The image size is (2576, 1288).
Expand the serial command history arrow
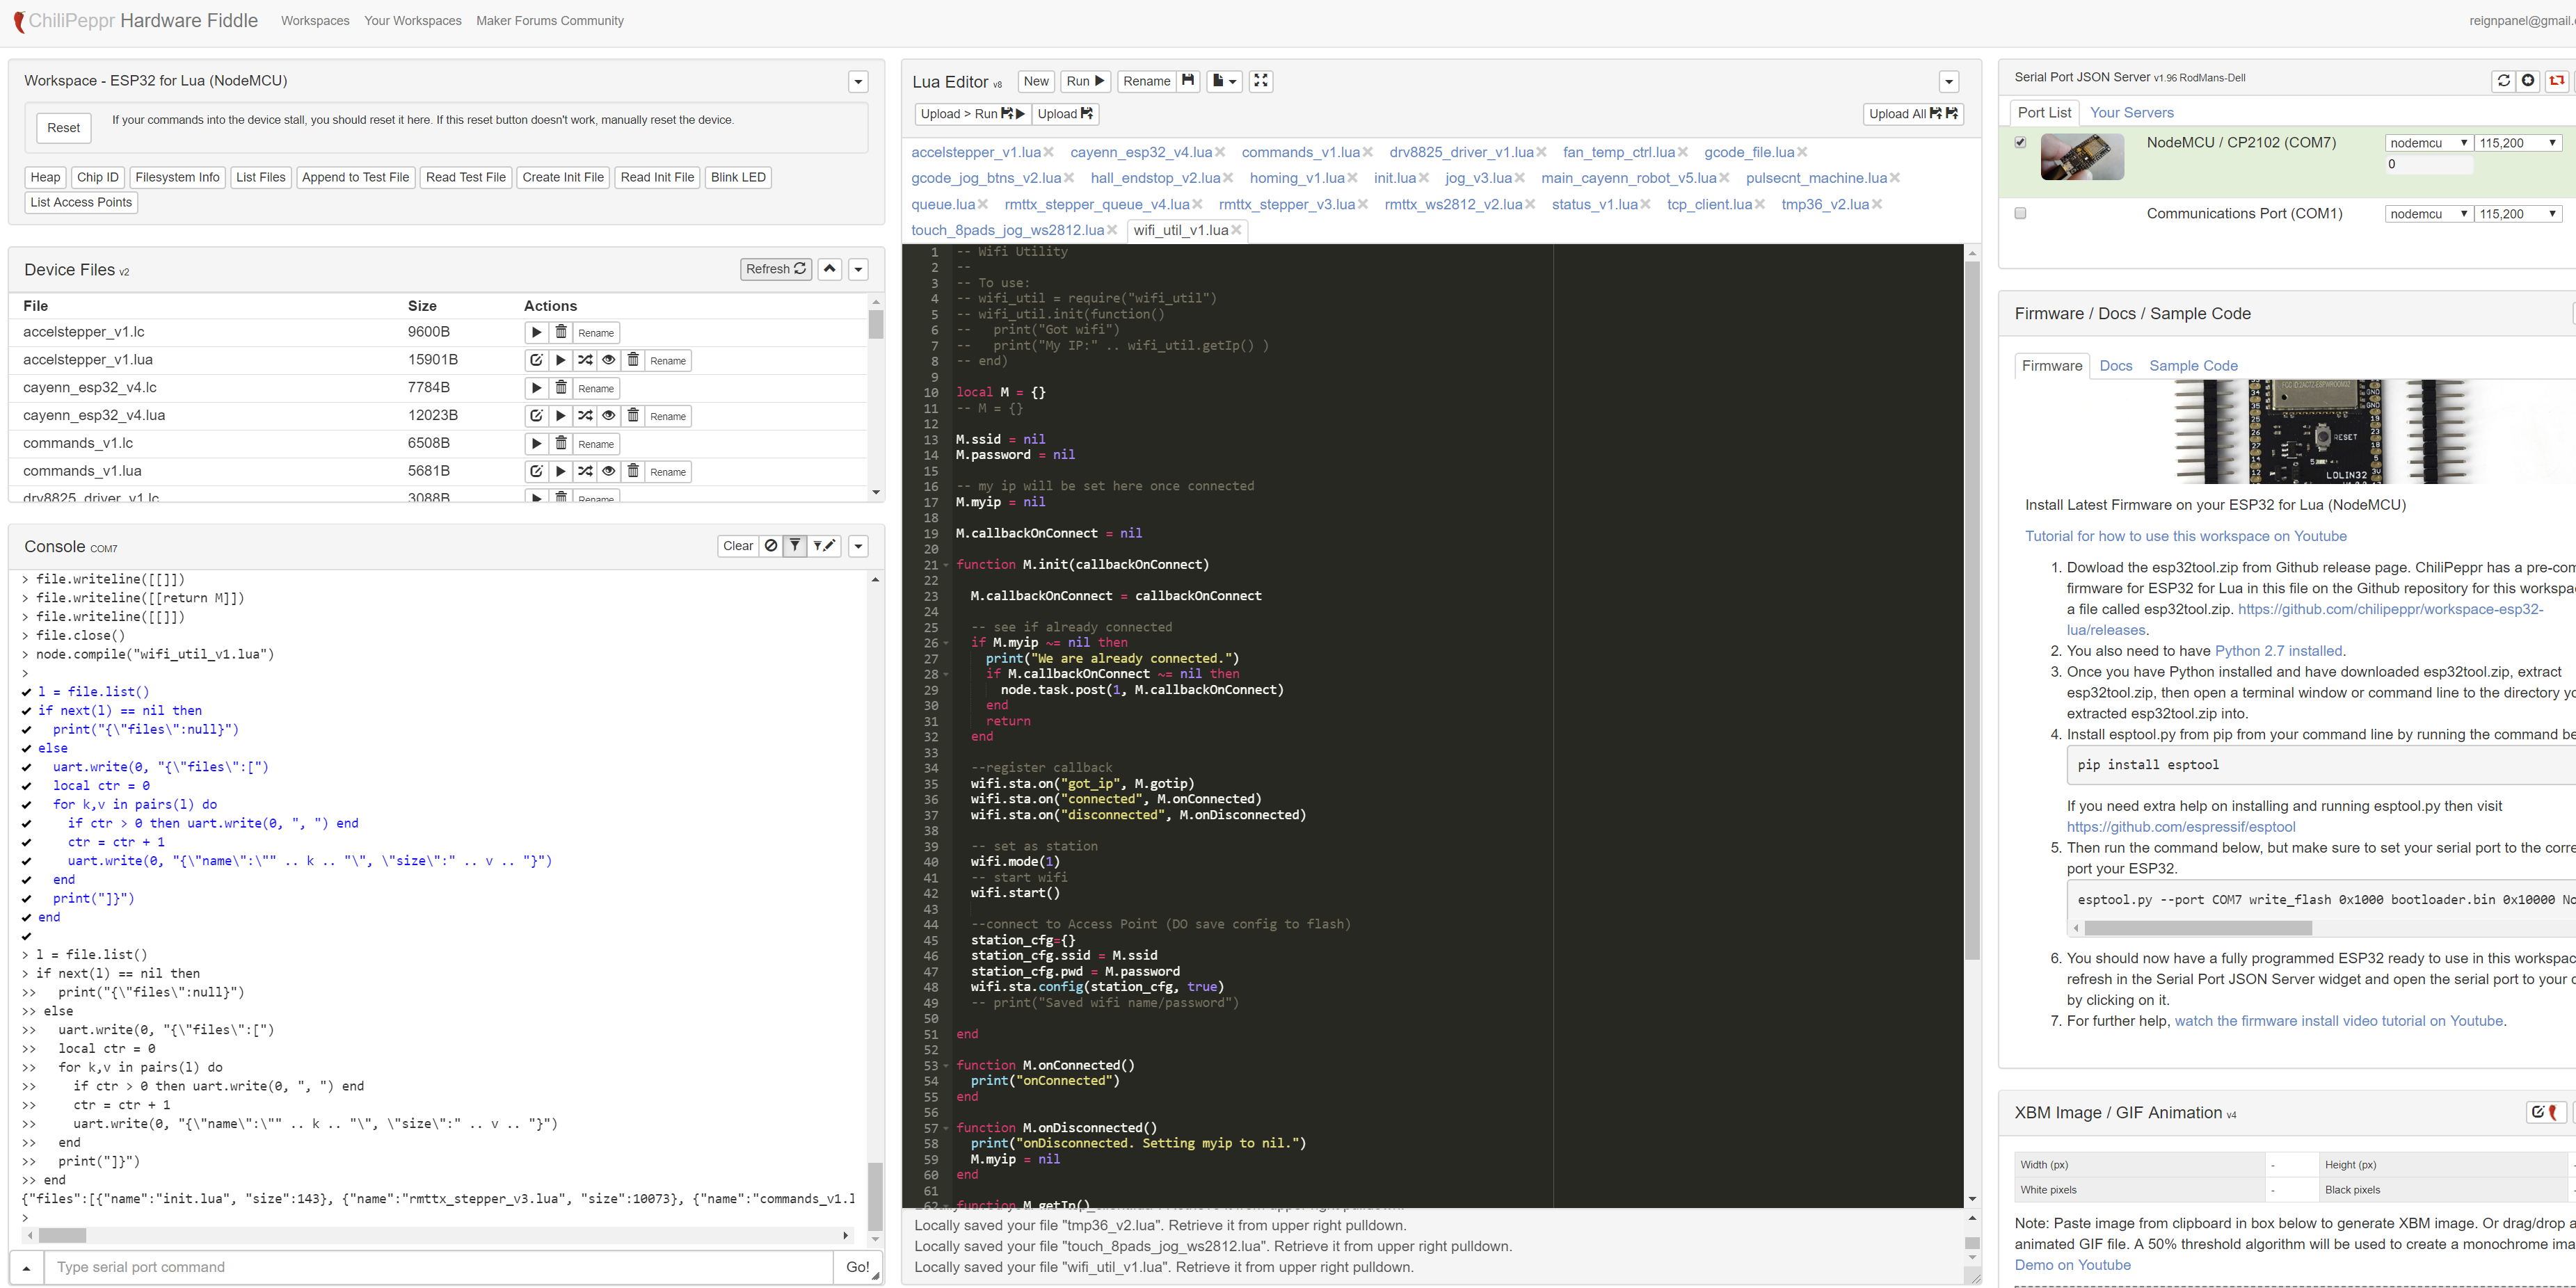[27, 1268]
